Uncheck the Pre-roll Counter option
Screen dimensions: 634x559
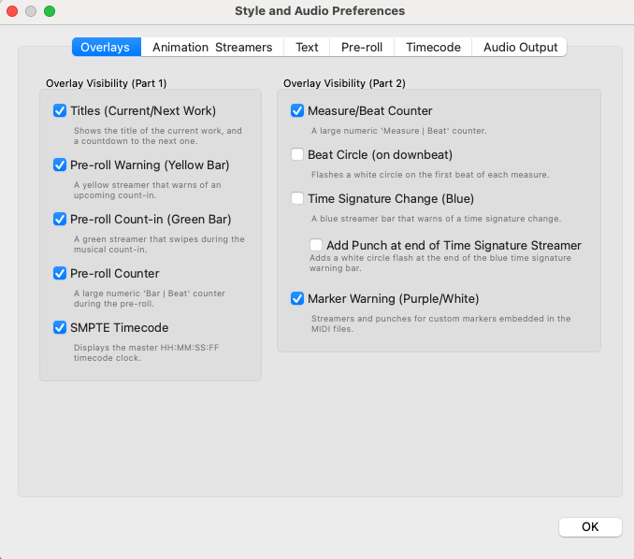tap(60, 273)
